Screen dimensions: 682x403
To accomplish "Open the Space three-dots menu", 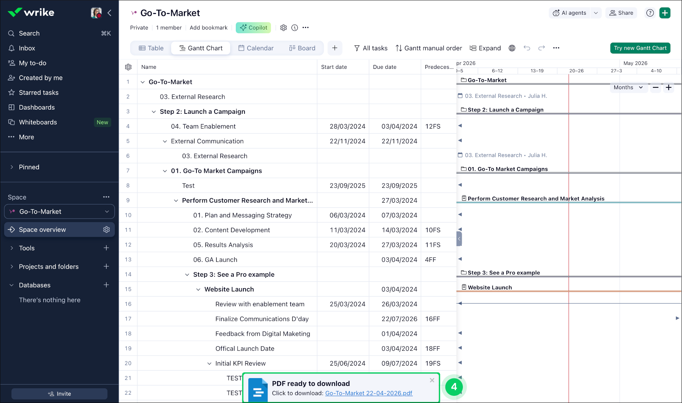I will [x=106, y=197].
